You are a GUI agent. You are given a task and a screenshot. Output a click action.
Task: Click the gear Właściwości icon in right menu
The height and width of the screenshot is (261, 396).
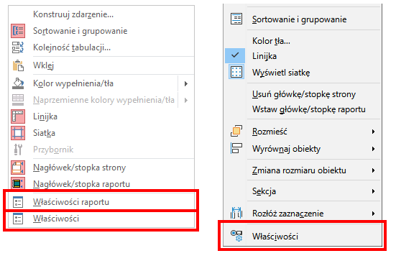(236, 236)
